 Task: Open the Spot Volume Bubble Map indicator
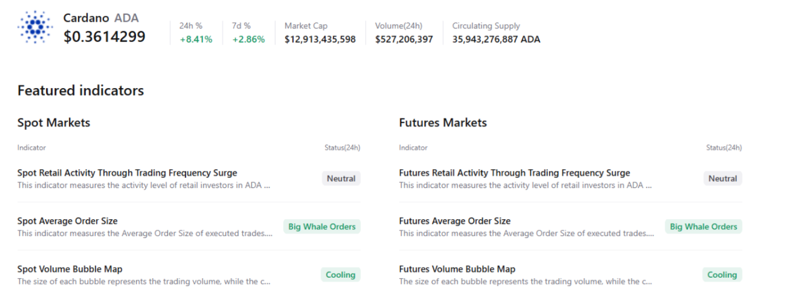69,269
